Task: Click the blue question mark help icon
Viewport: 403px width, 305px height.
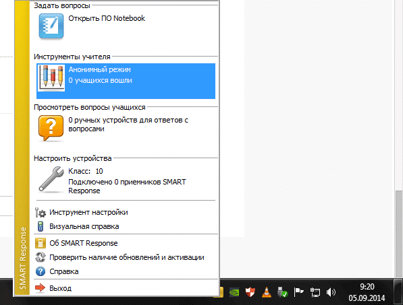Action: point(41,271)
